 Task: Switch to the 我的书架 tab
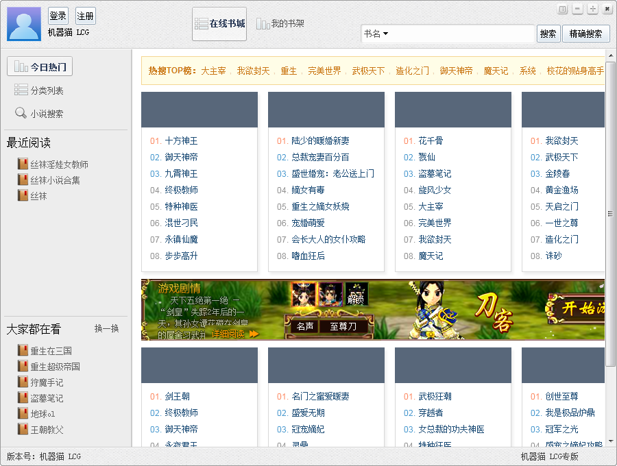click(280, 24)
